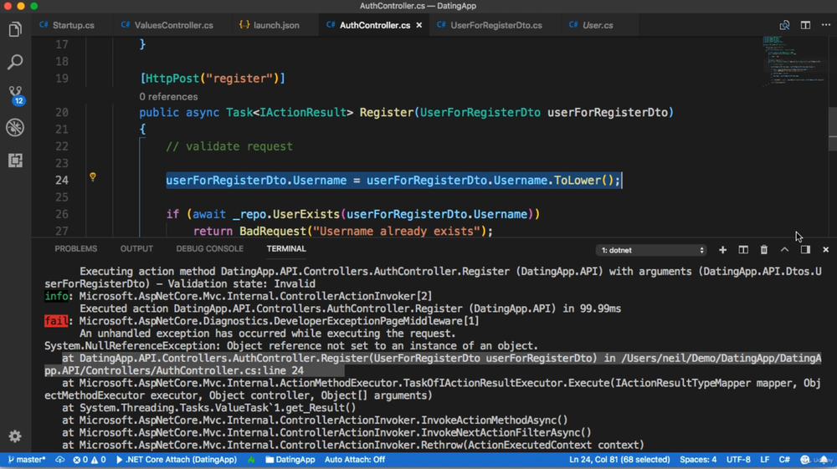This screenshot has height=469, width=837.
Task: Start .NET Core Attach (DatingApp) debug
Action: pyautogui.click(x=176, y=460)
